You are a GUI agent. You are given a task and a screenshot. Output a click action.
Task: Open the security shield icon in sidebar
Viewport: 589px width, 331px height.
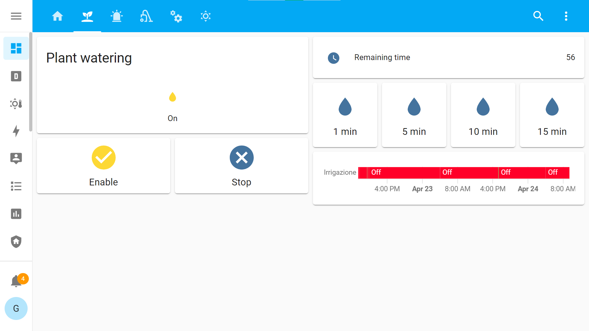click(16, 242)
